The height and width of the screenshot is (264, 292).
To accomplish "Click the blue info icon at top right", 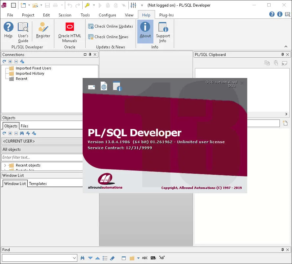I will (x=280, y=14).
